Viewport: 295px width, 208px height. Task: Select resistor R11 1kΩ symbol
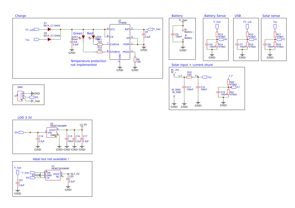(100, 45)
